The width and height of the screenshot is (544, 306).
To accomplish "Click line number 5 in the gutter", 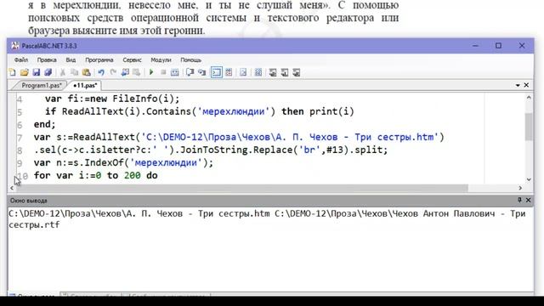I will tap(20, 112).
